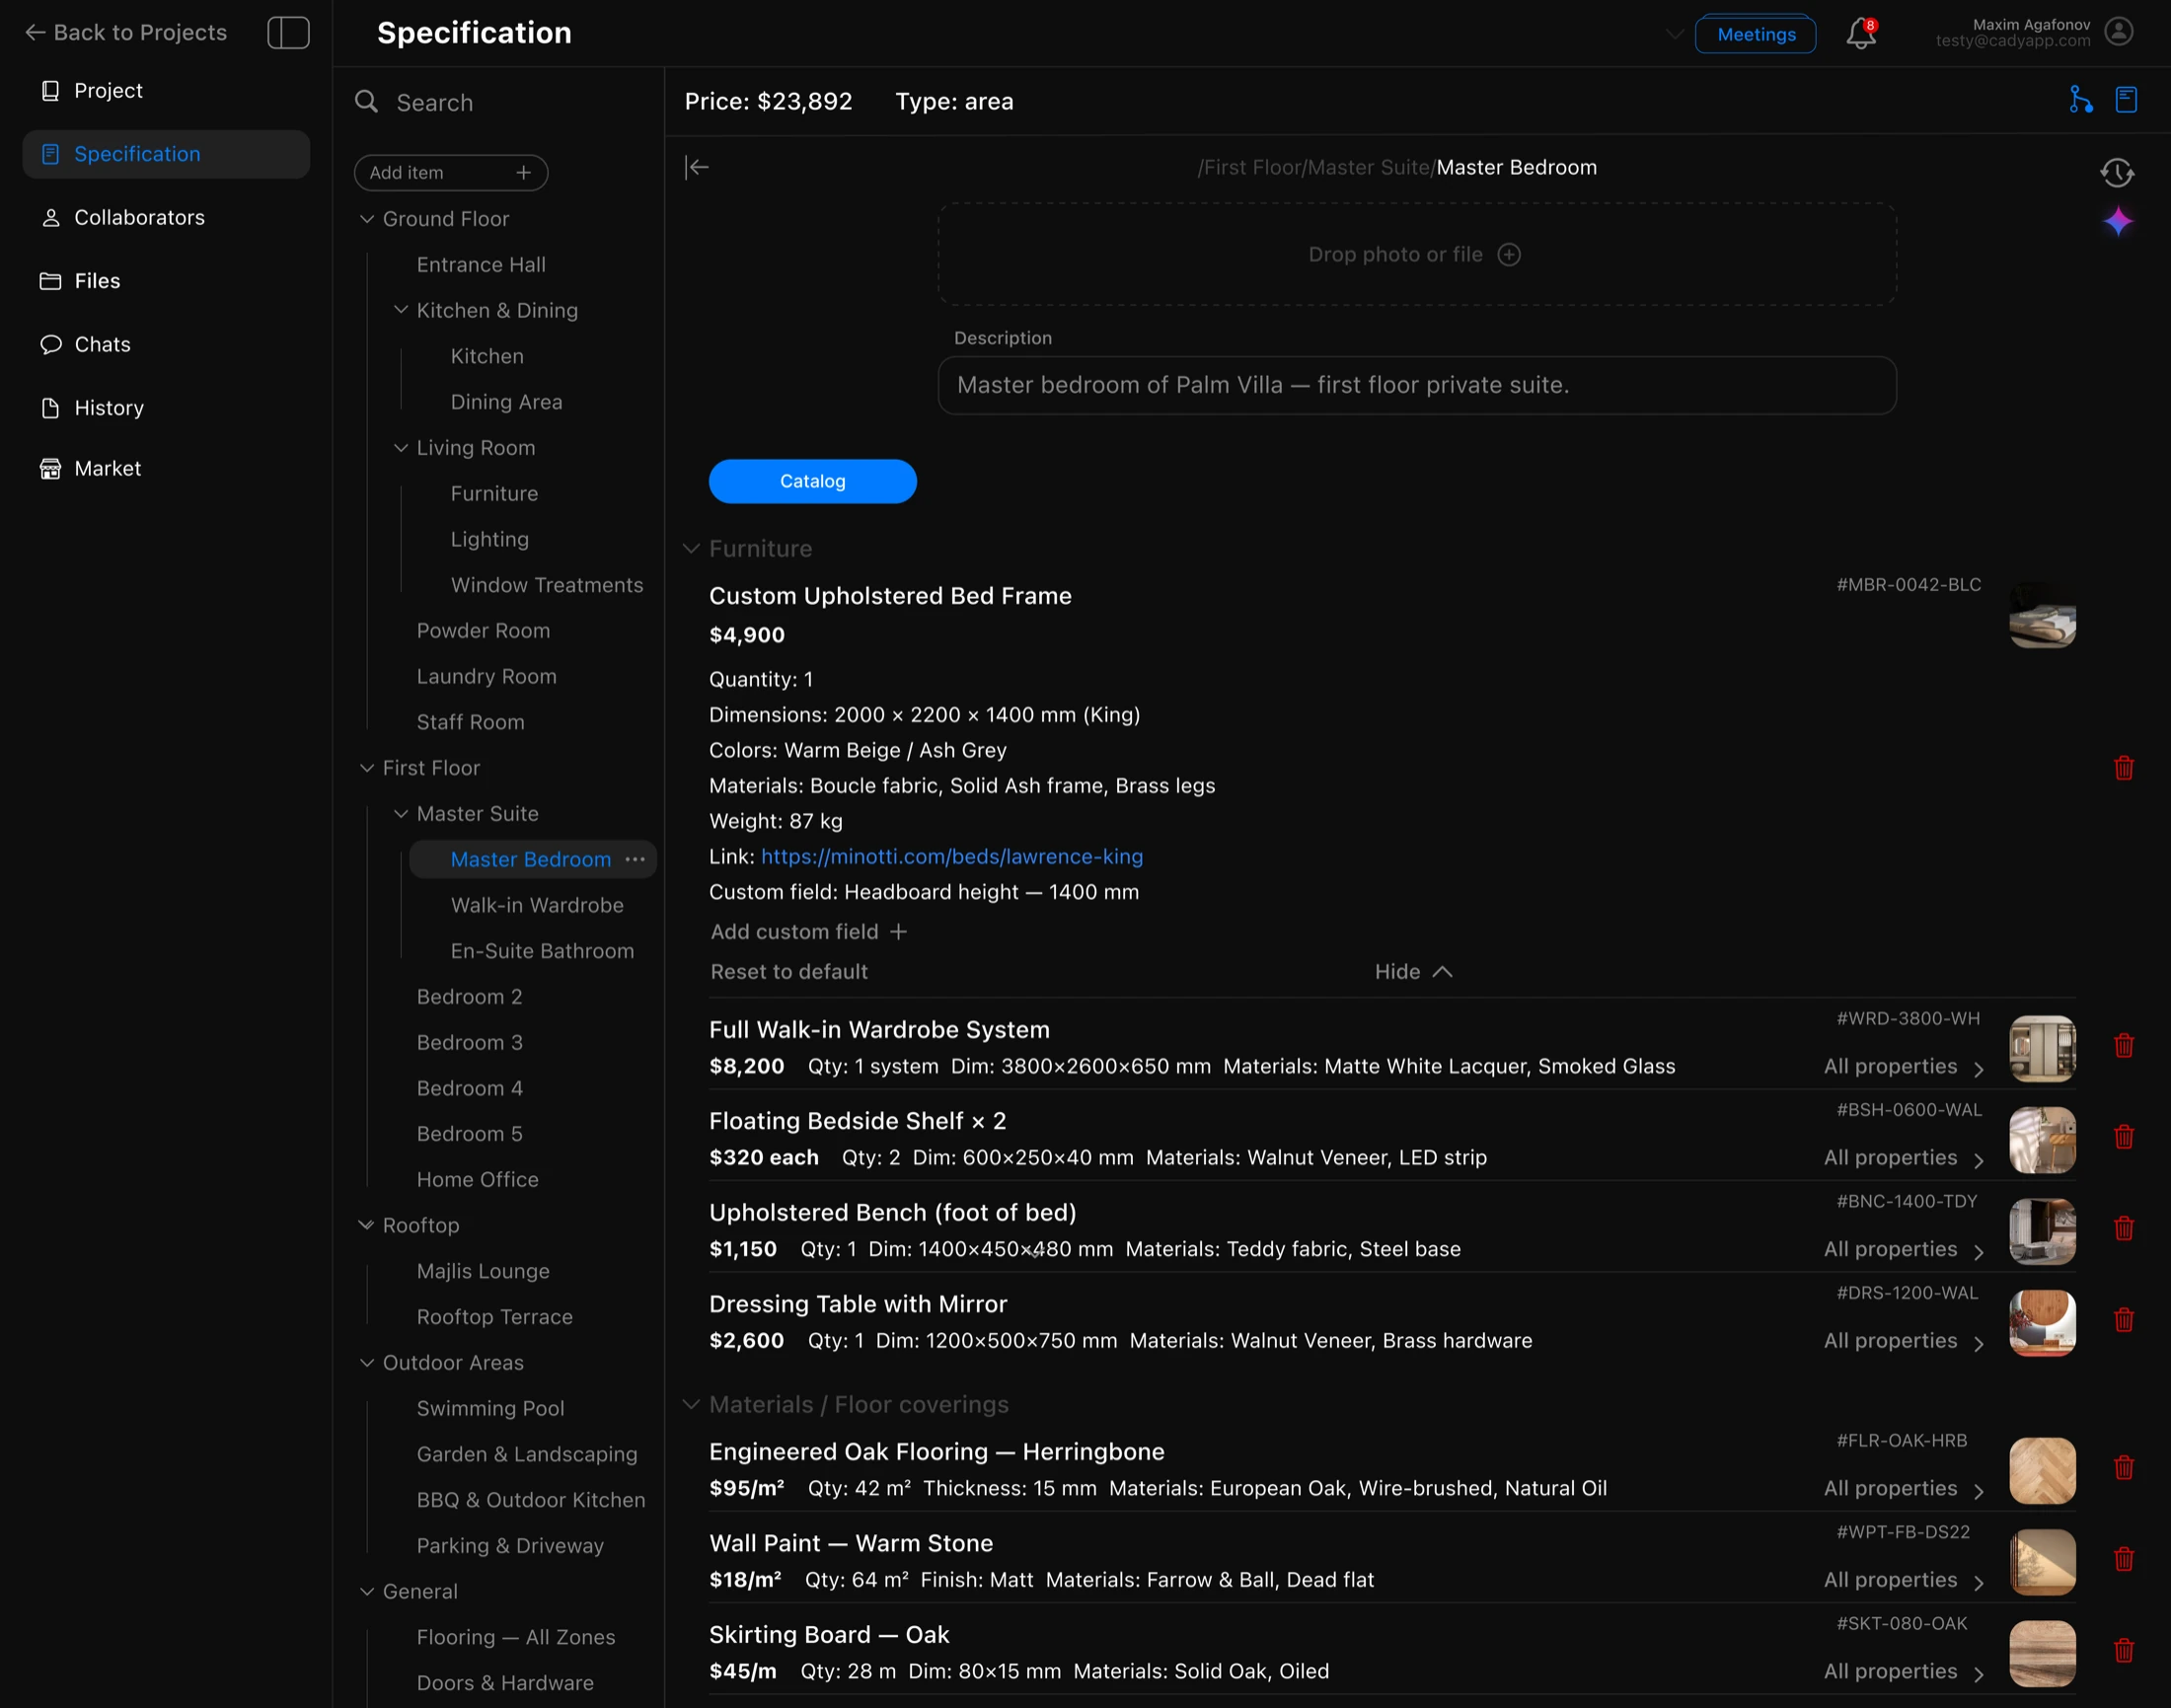Delete Engineered Oak Flooring item
Image resolution: width=2171 pixels, height=1708 pixels.
2124,1468
